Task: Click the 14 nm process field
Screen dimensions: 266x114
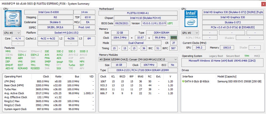Action: point(85,12)
